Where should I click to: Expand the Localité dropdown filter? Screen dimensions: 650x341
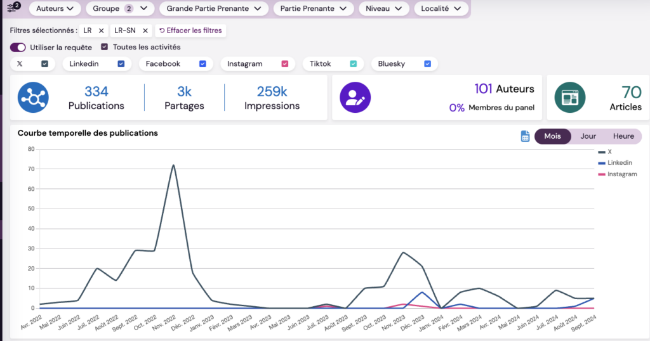tap(441, 8)
